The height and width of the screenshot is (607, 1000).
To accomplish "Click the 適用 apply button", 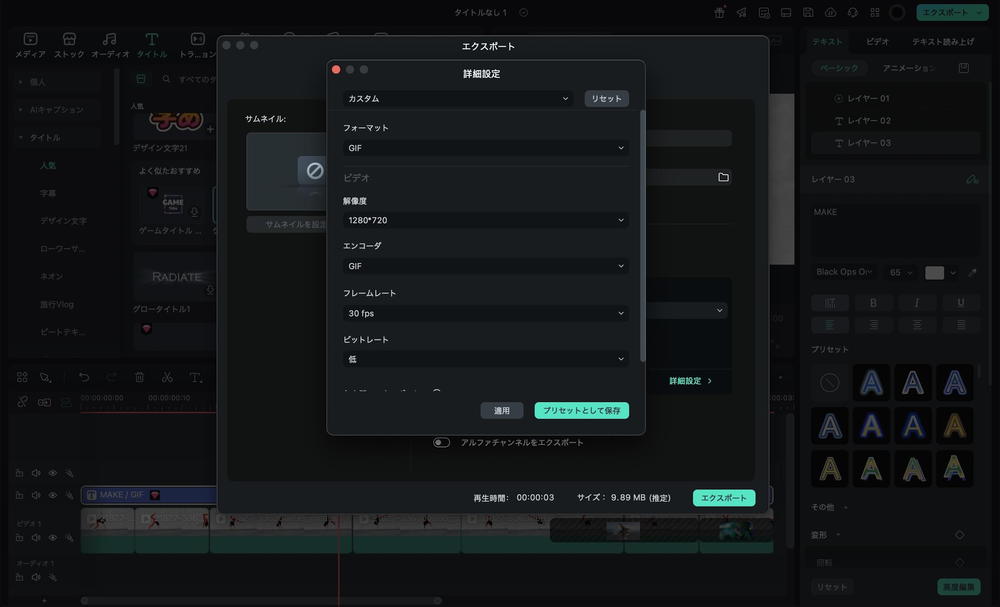I will [x=502, y=411].
